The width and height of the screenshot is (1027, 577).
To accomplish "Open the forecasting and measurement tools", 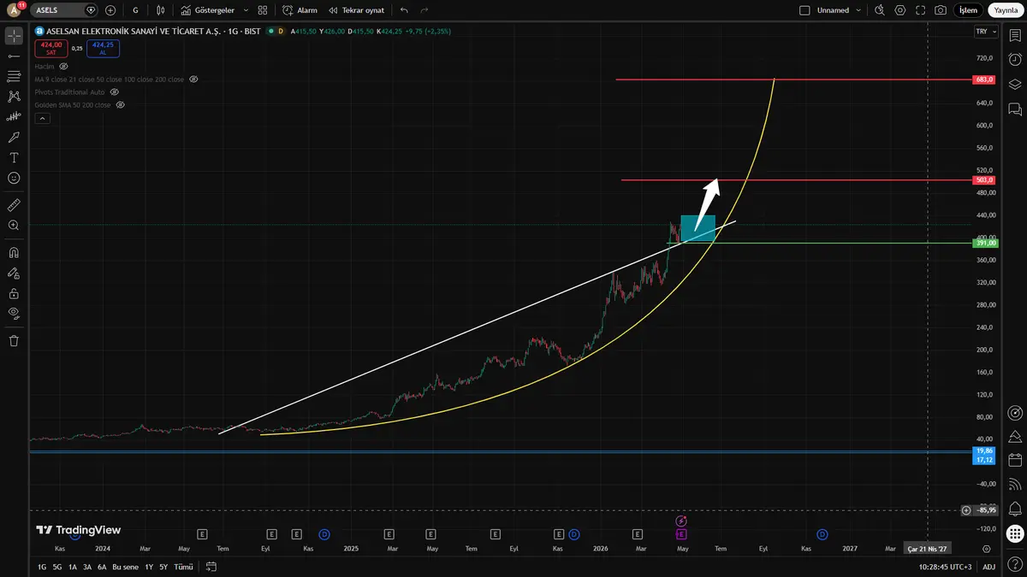I will point(14,117).
